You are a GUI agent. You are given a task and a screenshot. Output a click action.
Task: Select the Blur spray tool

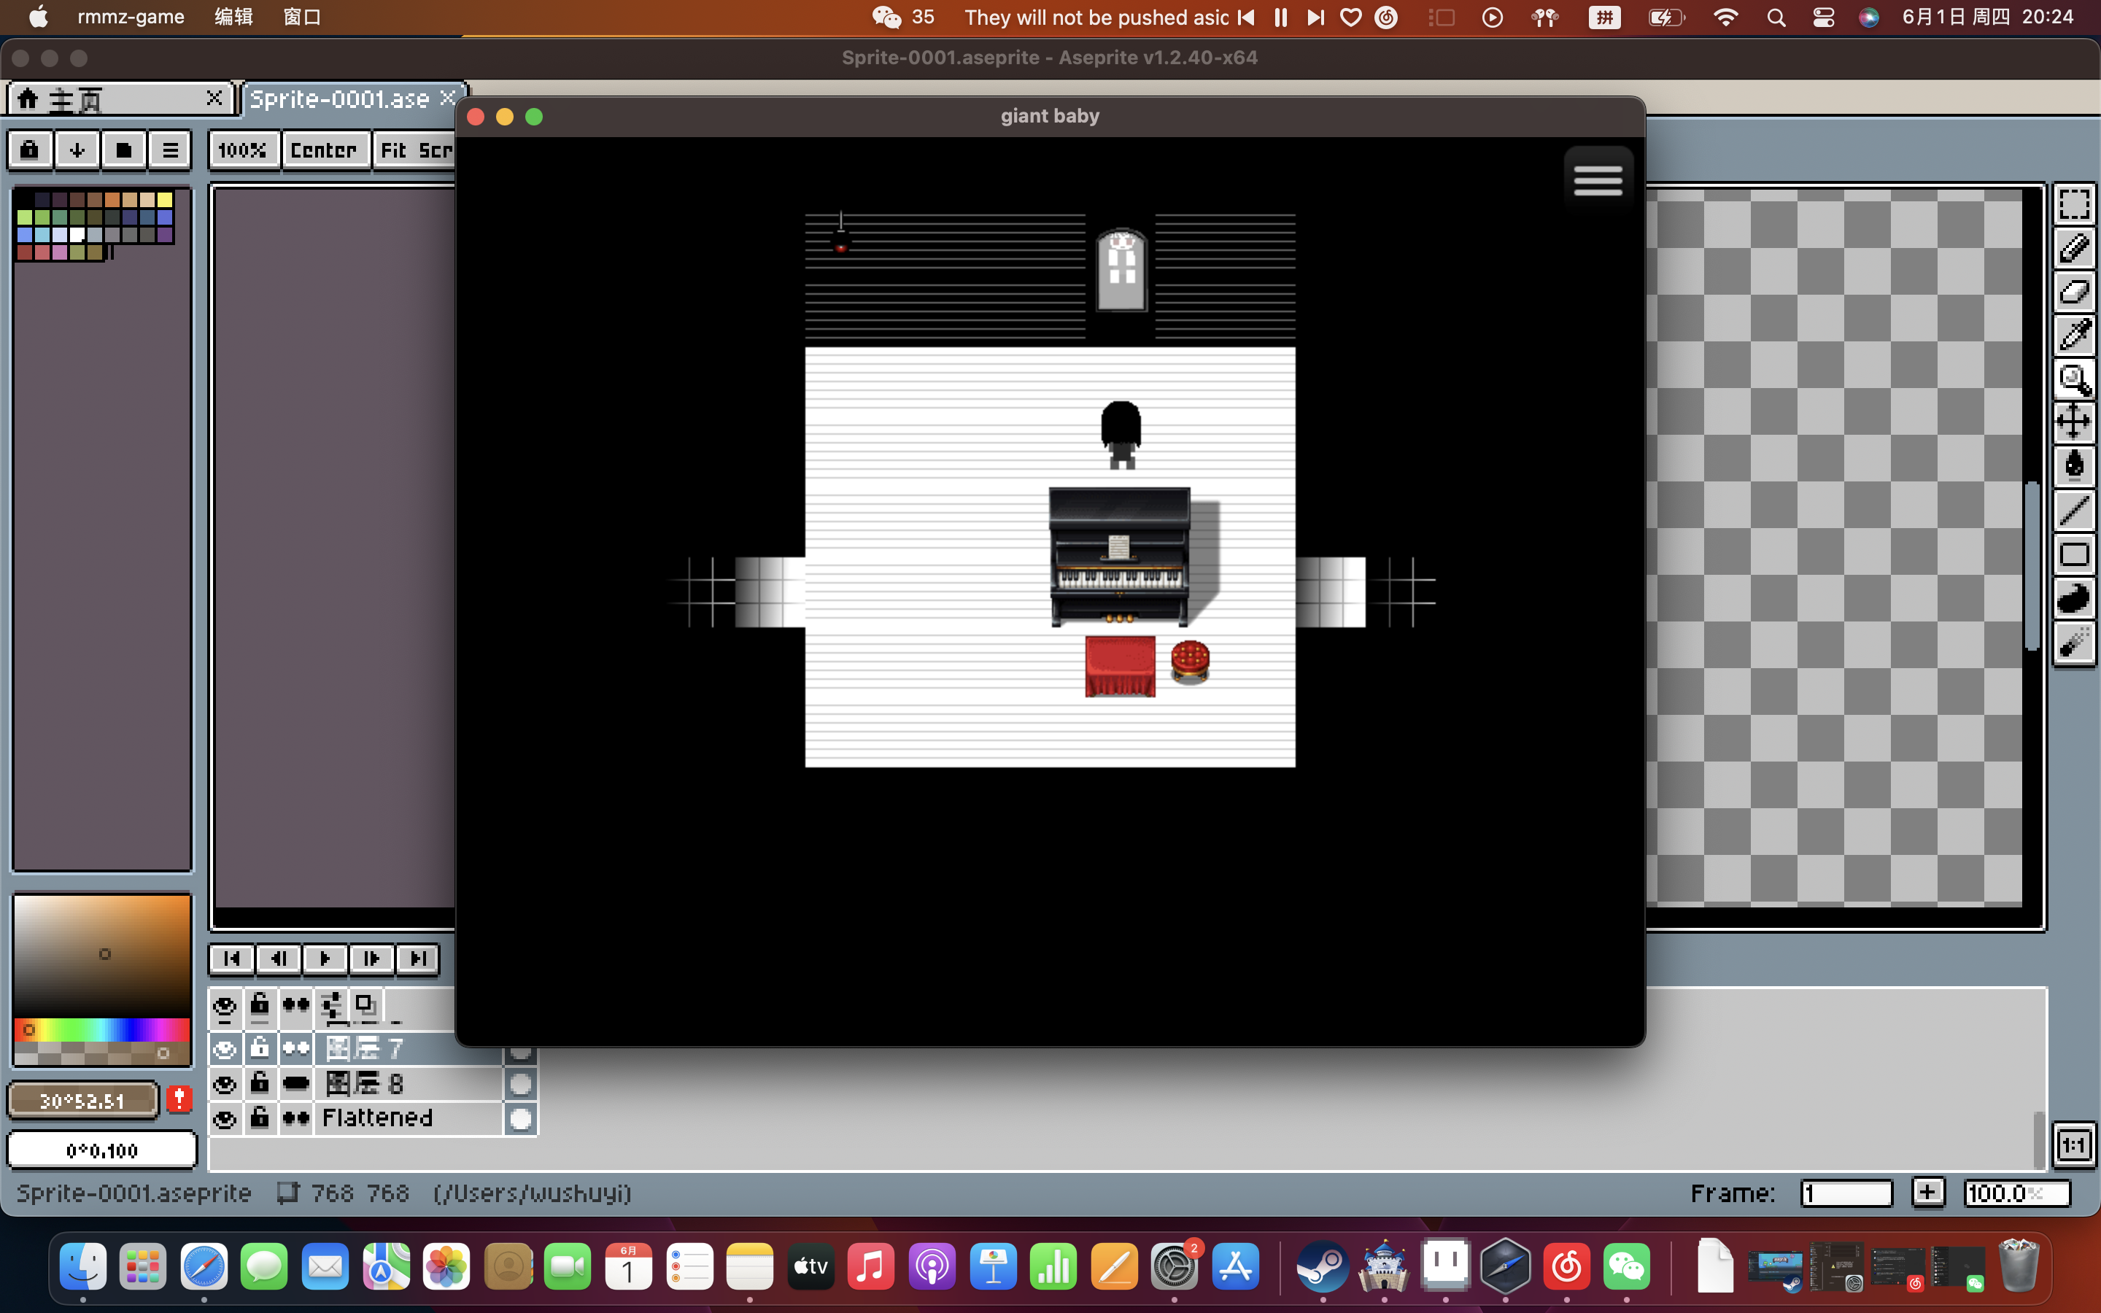2074,643
